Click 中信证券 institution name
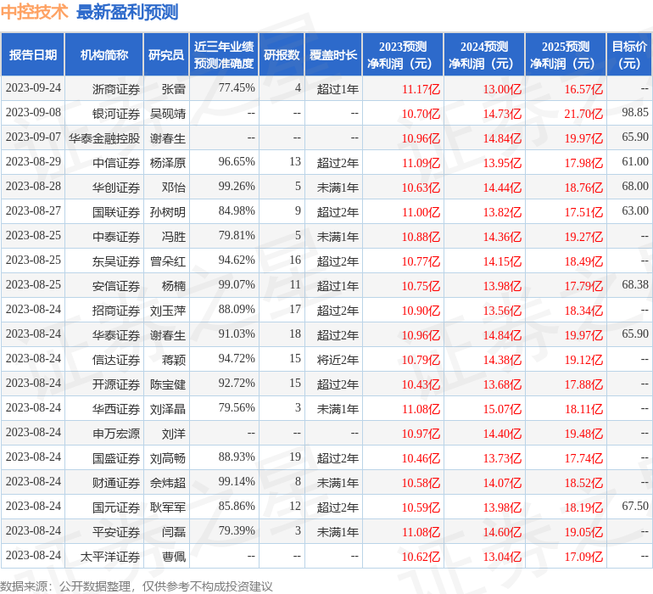This screenshot has width=653, height=594. coord(116,163)
